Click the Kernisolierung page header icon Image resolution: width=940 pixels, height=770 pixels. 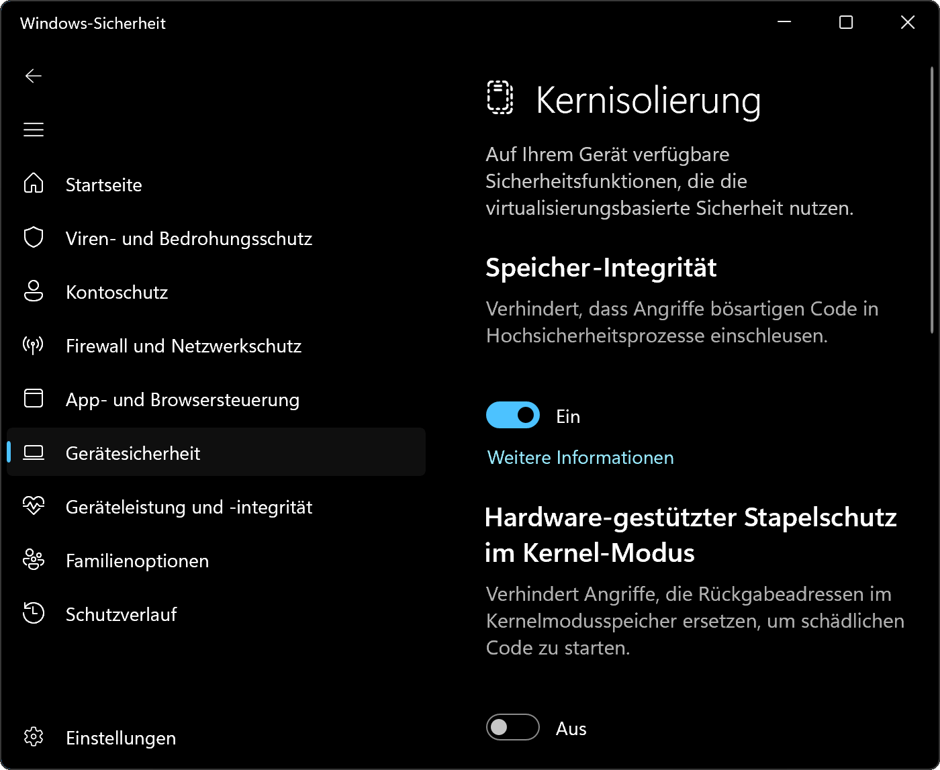coord(500,99)
